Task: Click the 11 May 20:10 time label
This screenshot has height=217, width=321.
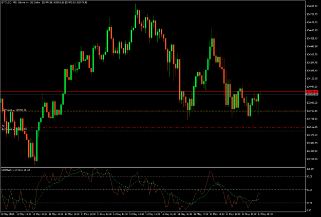Action: pyautogui.click(x=266, y=214)
